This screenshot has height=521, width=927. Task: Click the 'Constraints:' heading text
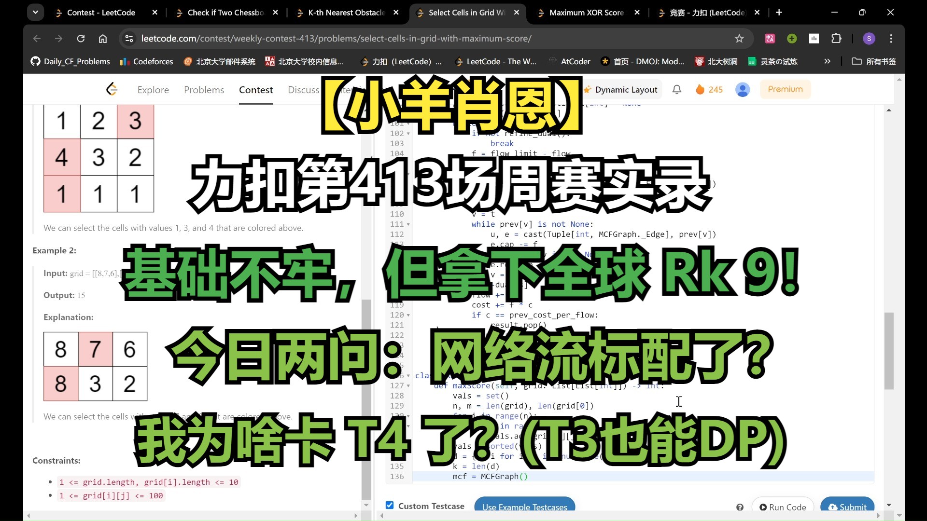56,461
